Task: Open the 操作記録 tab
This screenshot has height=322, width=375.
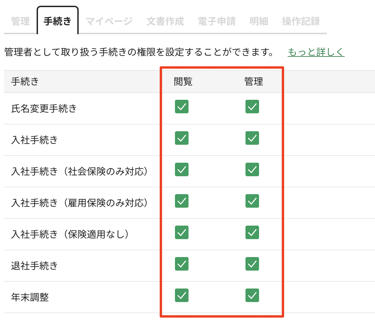Action: click(301, 21)
